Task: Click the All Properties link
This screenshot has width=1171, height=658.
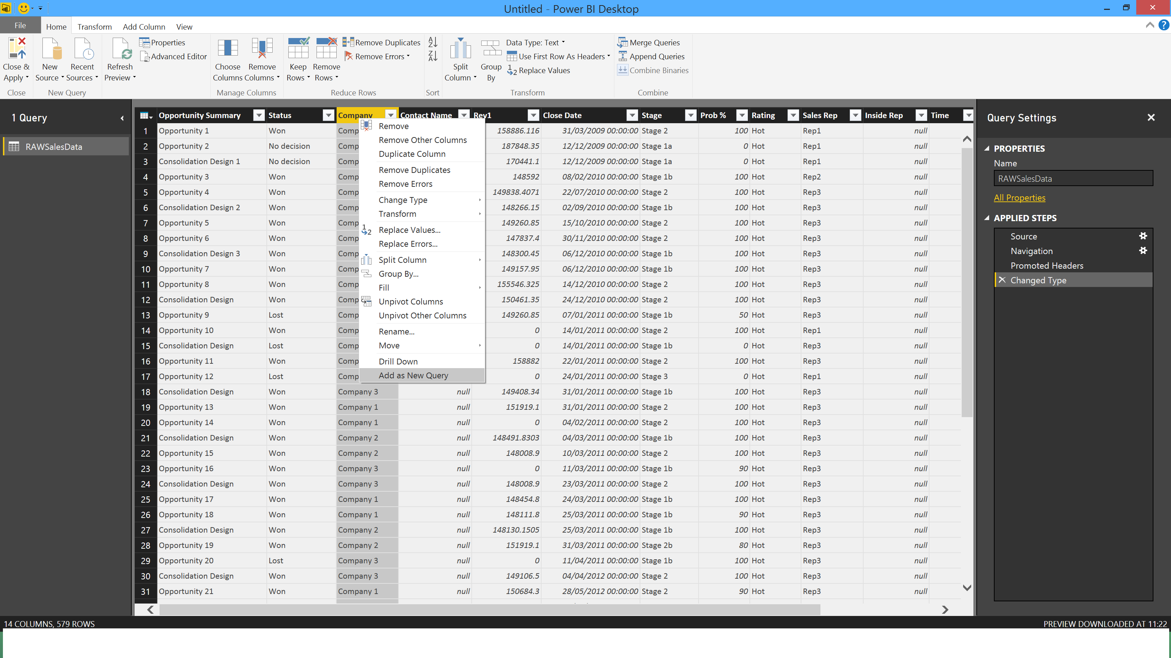Action: pos(1019,197)
